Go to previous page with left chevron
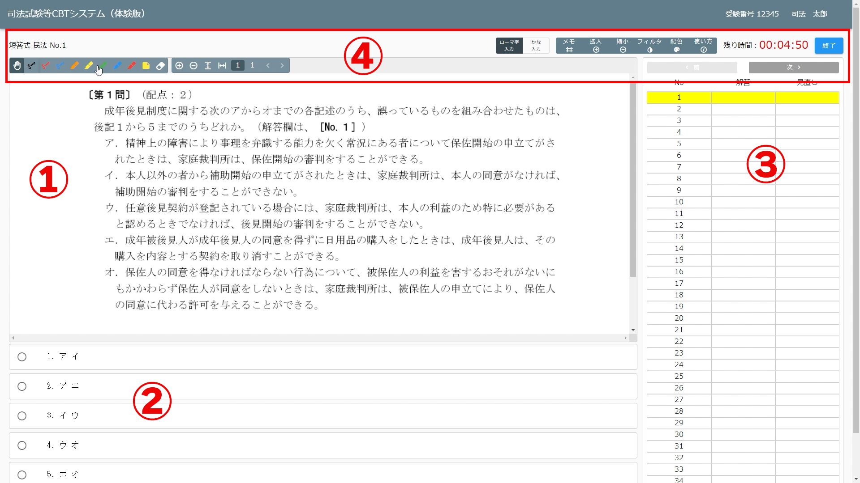This screenshot has width=860, height=483. click(x=268, y=66)
